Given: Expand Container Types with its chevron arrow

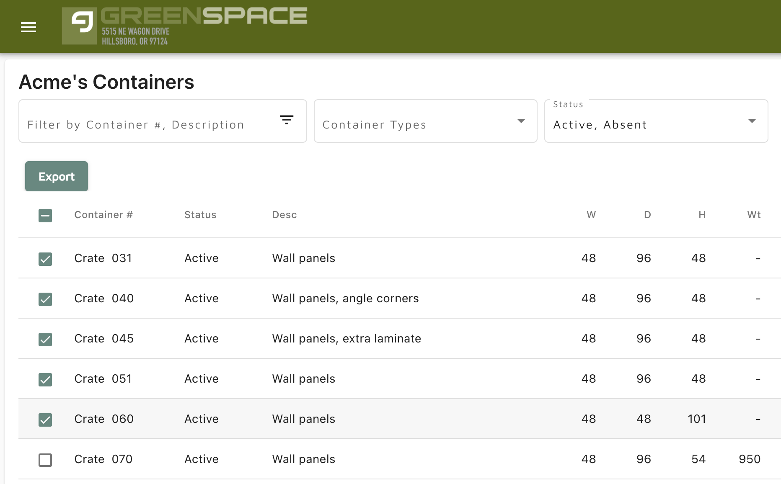Looking at the screenshot, I should tap(521, 121).
